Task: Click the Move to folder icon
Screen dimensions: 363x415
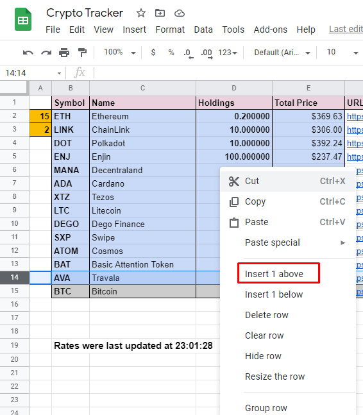Action: 160,13
